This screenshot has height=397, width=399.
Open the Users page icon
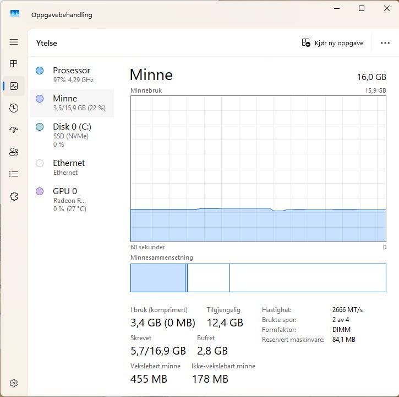14,152
